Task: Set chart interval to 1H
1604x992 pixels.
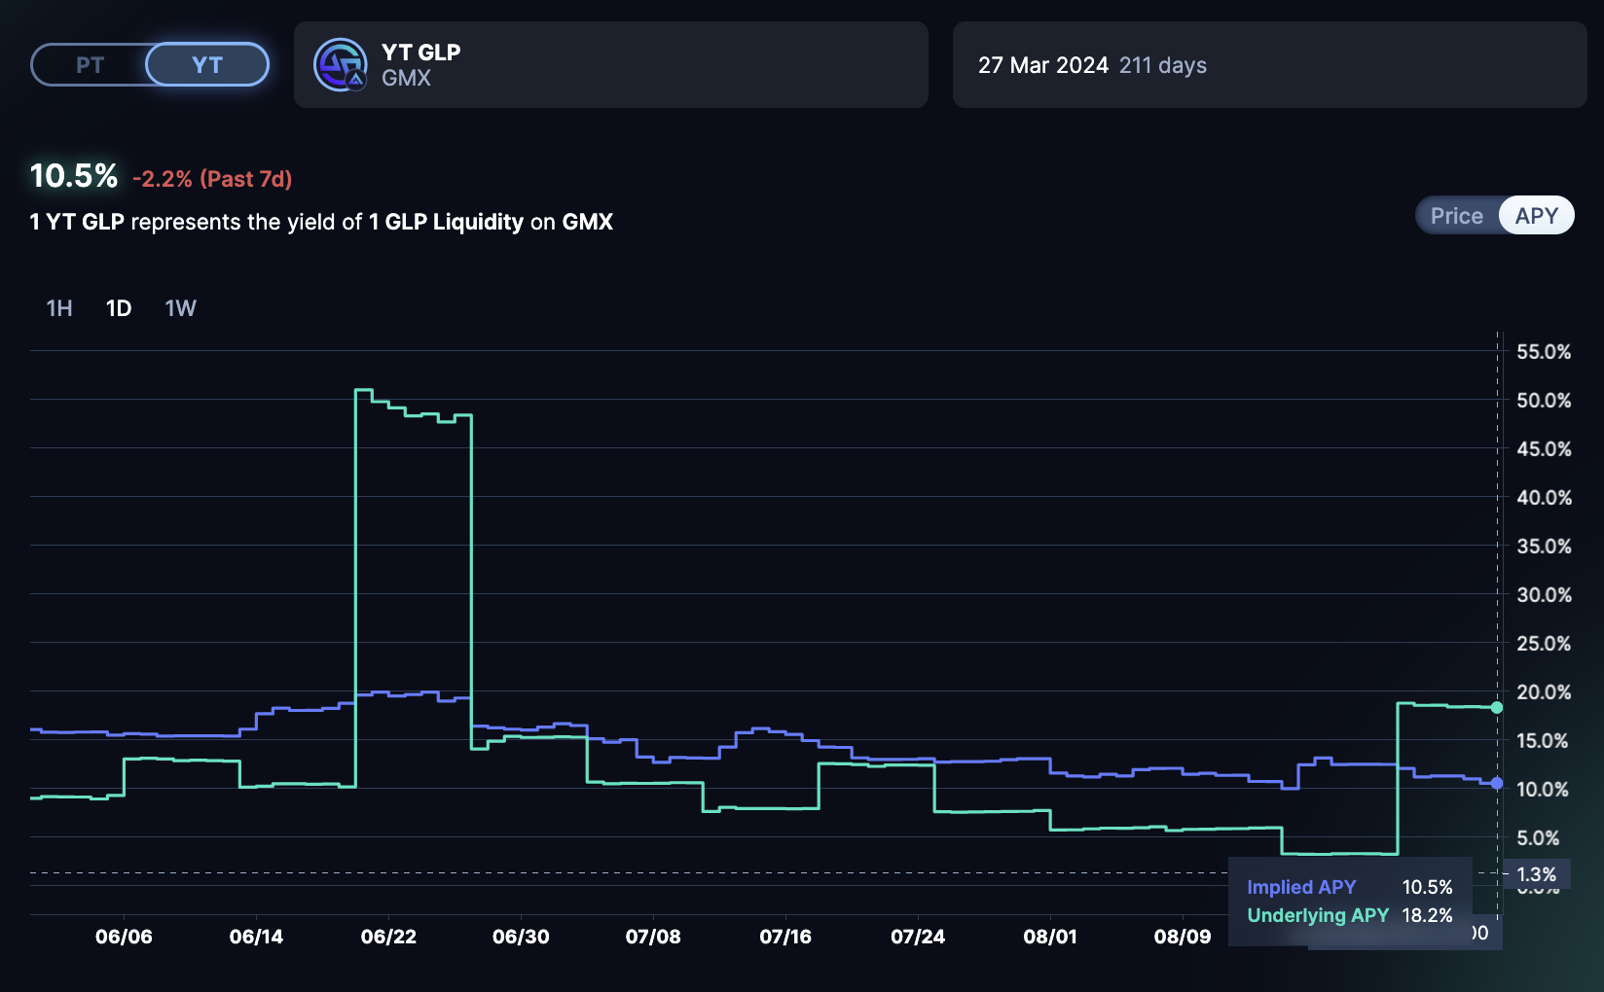Action: click(59, 308)
